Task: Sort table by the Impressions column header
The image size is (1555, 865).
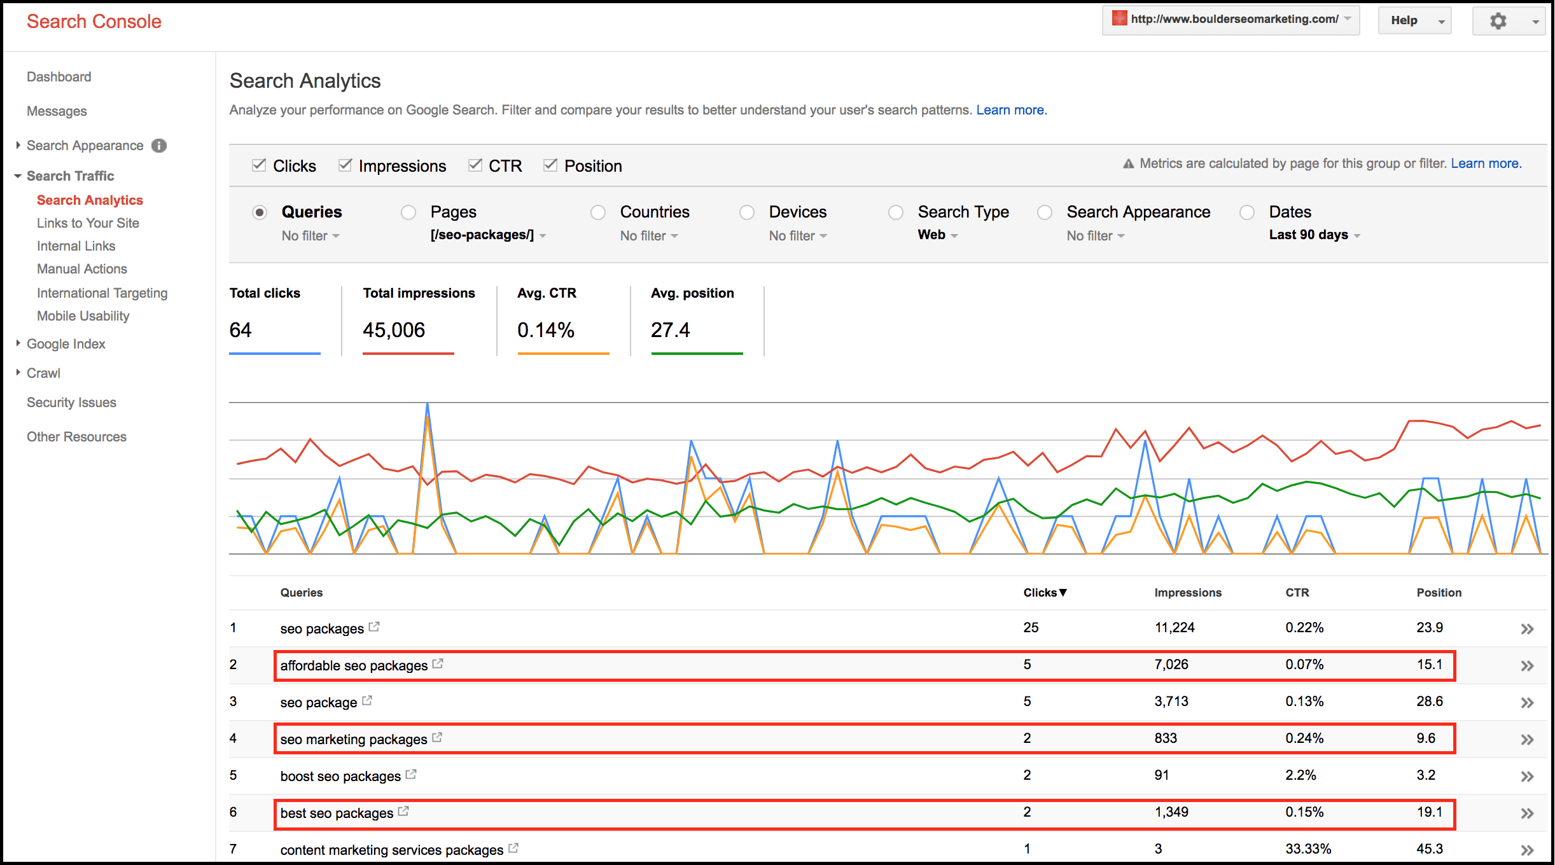Action: 1188,593
